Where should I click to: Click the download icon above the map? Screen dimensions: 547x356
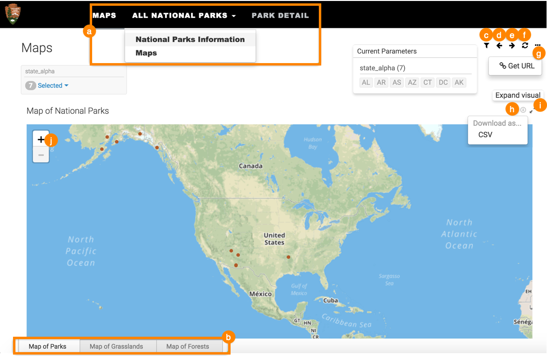(x=523, y=110)
